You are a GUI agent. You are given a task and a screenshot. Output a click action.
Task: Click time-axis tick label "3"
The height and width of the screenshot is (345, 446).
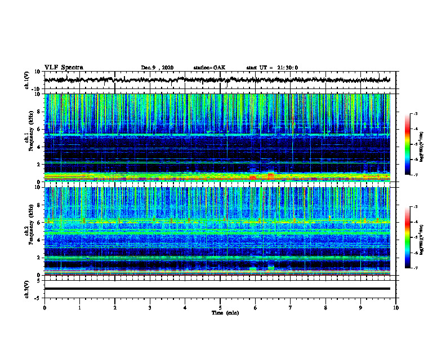(150, 308)
